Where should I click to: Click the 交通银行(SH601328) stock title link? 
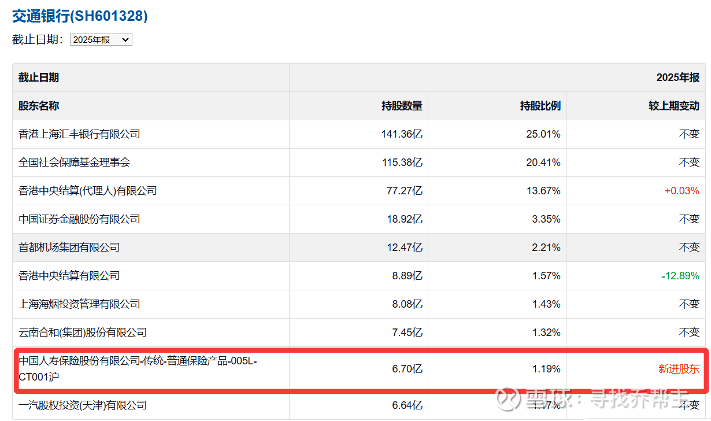click(x=80, y=16)
